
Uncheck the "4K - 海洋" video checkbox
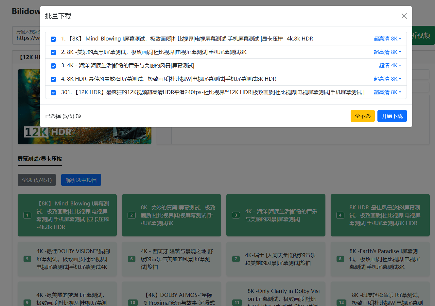point(53,66)
